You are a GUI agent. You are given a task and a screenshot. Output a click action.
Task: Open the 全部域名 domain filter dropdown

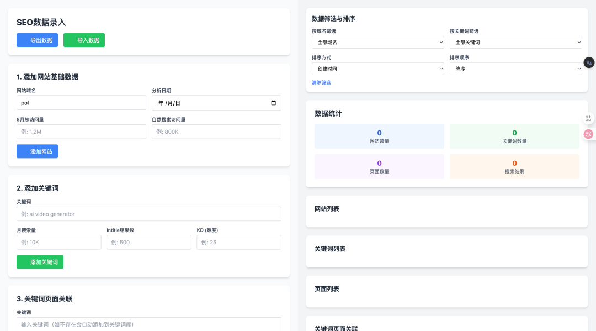click(378, 42)
